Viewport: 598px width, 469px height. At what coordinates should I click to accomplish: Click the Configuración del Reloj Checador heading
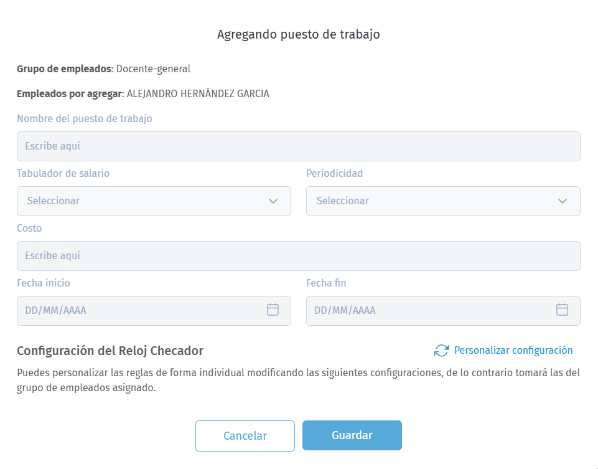pyautogui.click(x=110, y=351)
